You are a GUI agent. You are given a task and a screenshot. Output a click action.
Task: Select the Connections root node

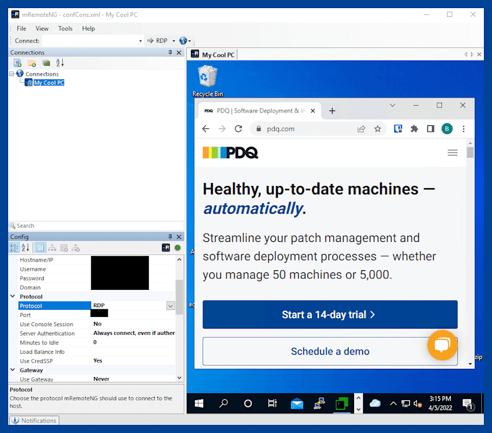[42, 74]
